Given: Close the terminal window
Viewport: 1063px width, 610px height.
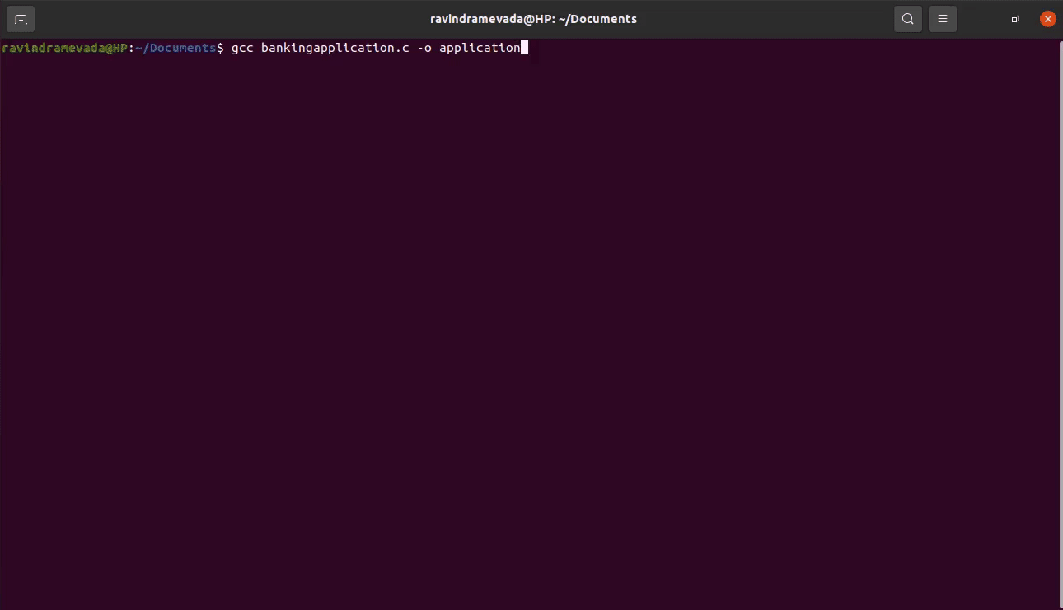Looking at the screenshot, I should click(1047, 19).
